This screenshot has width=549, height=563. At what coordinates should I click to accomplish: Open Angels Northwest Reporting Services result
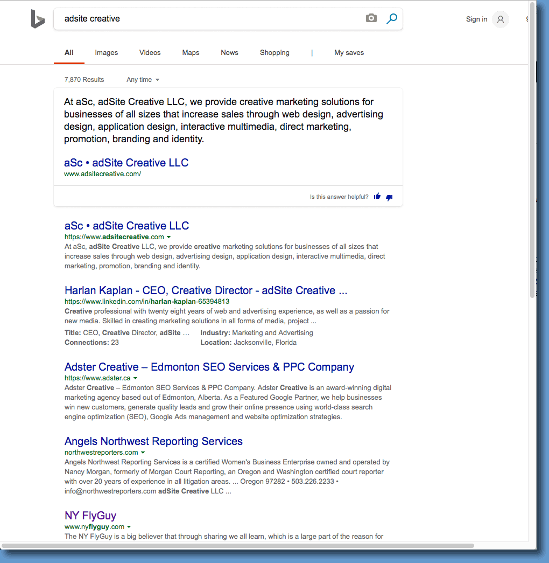coord(153,441)
